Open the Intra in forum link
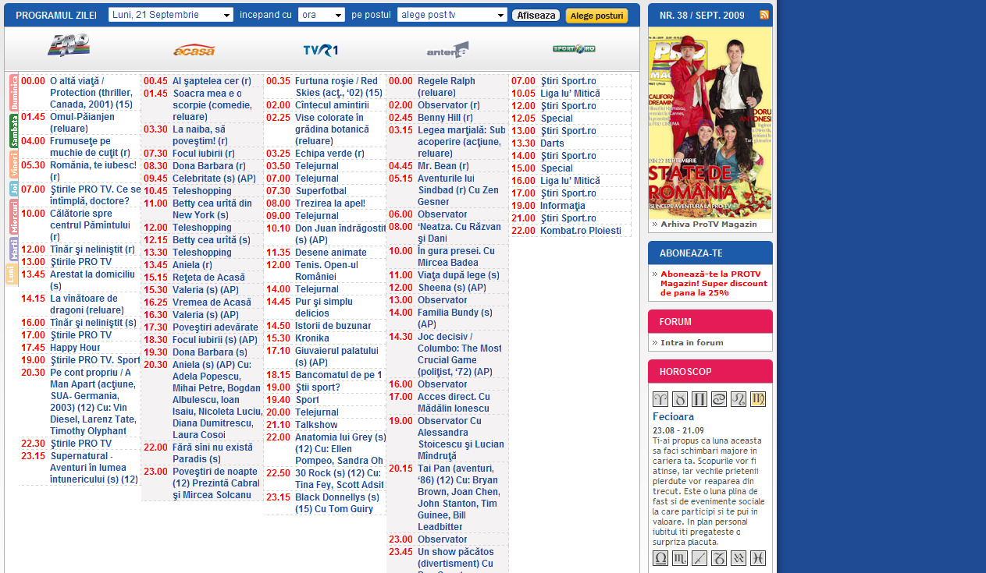This screenshot has height=573, width=986. pyautogui.click(x=692, y=342)
